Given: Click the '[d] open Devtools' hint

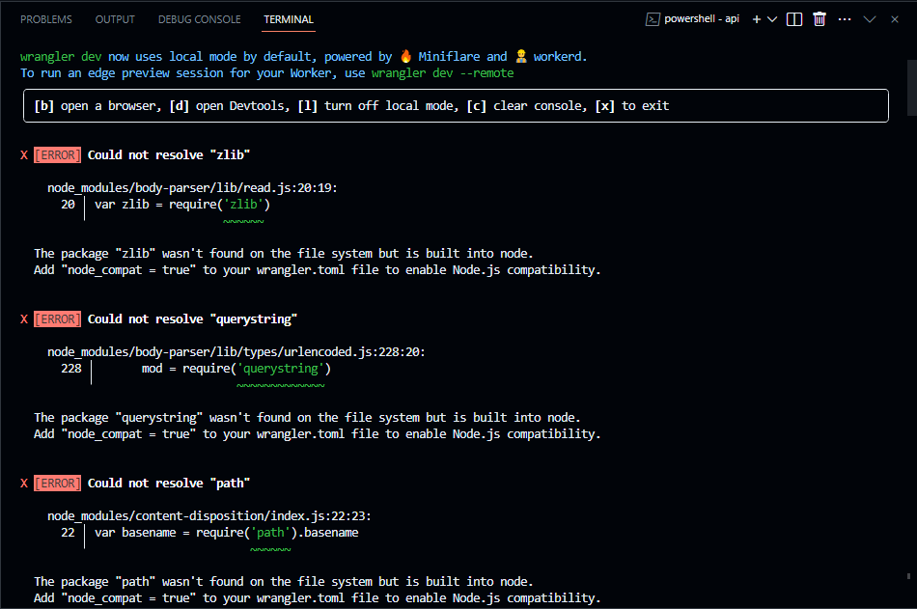Looking at the screenshot, I should coord(228,106).
